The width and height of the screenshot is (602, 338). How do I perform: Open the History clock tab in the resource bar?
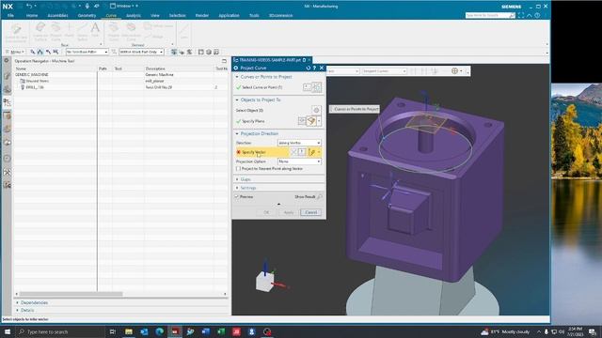click(7, 159)
